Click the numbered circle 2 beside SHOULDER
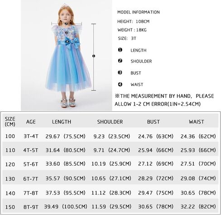Screen dimensions: 221x215 click(x=120, y=61)
